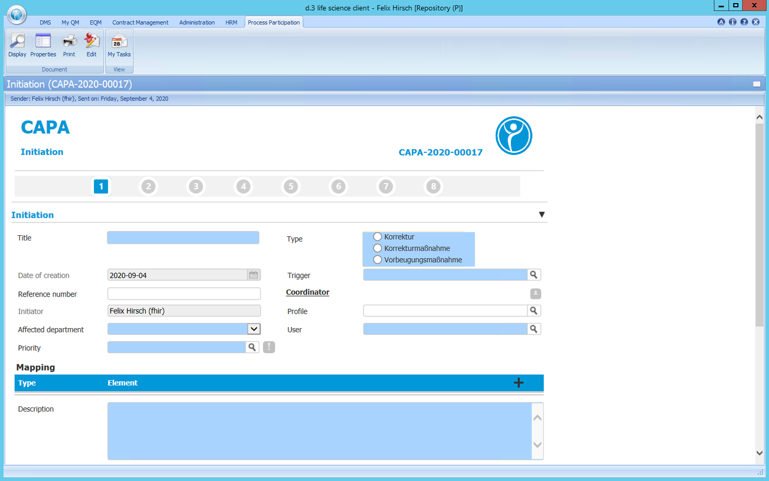
Task: Open the Priority search lookup
Action: 253,347
